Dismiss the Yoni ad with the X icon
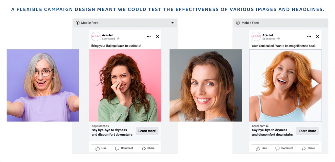Image resolution: width=335 pixels, height=162 pixels. (317, 37)
